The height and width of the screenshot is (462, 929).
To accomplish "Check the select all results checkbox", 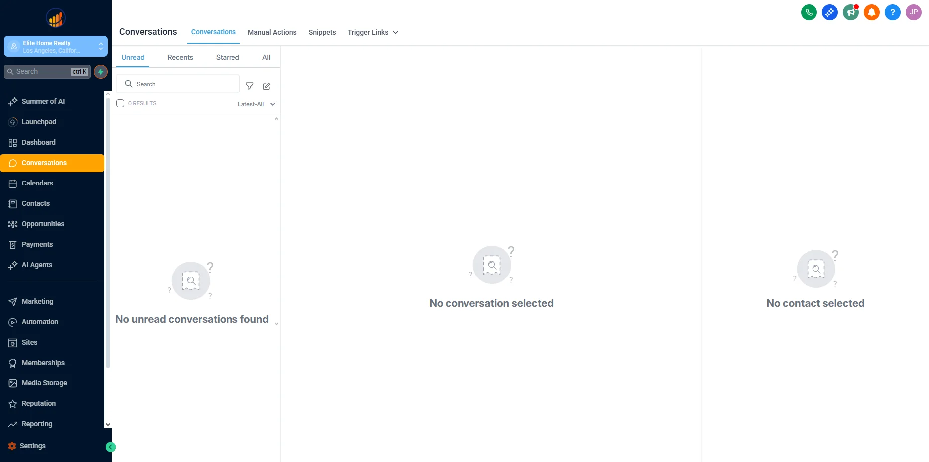I will tap(120, 103).
